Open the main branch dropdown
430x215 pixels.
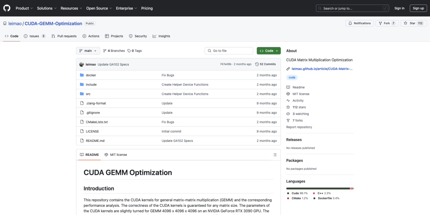click(x=87, y=51)
